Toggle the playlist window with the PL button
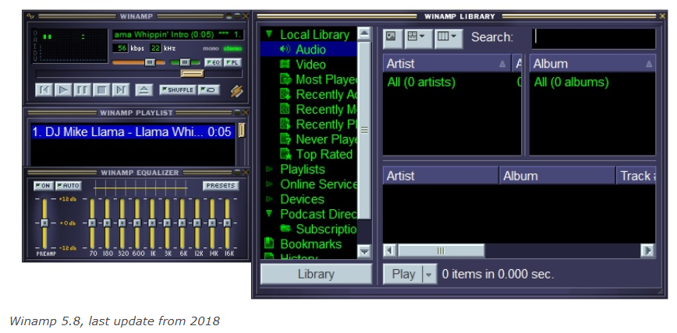Screen dimensions: 677x333 [233, 61]
